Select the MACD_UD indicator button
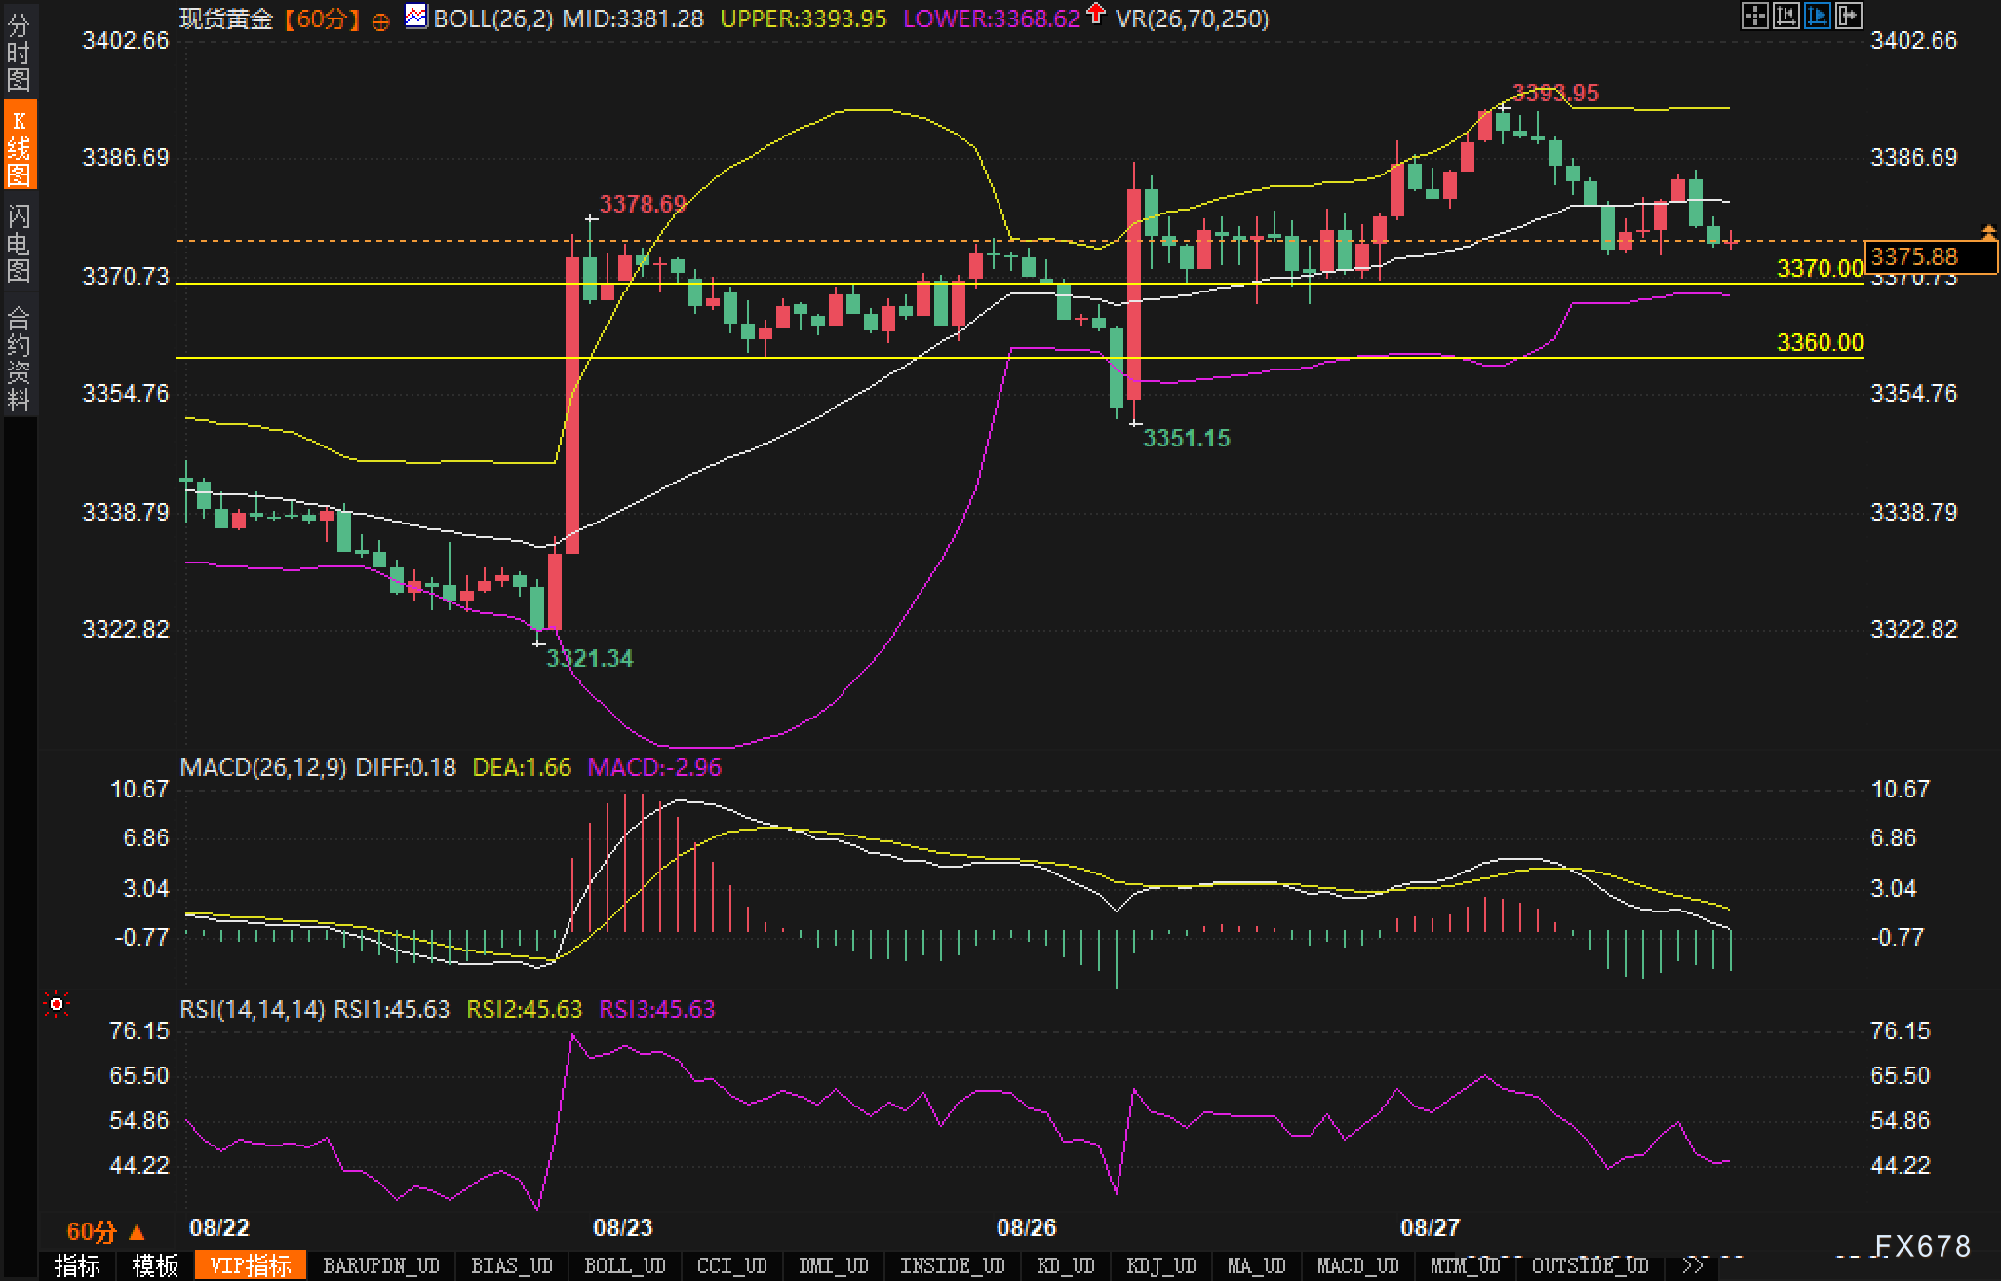Image resolution: width=2001 pixels, height=1281 pixels. coord(1357,1265)
